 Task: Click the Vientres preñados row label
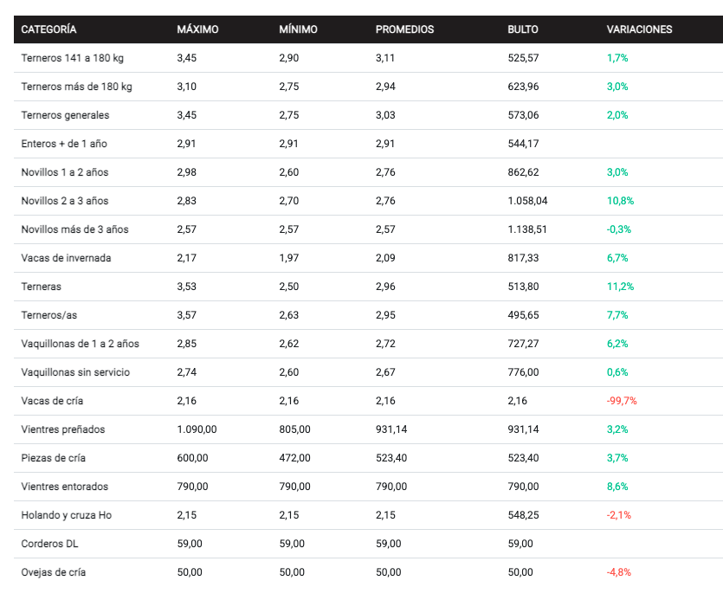63,429
